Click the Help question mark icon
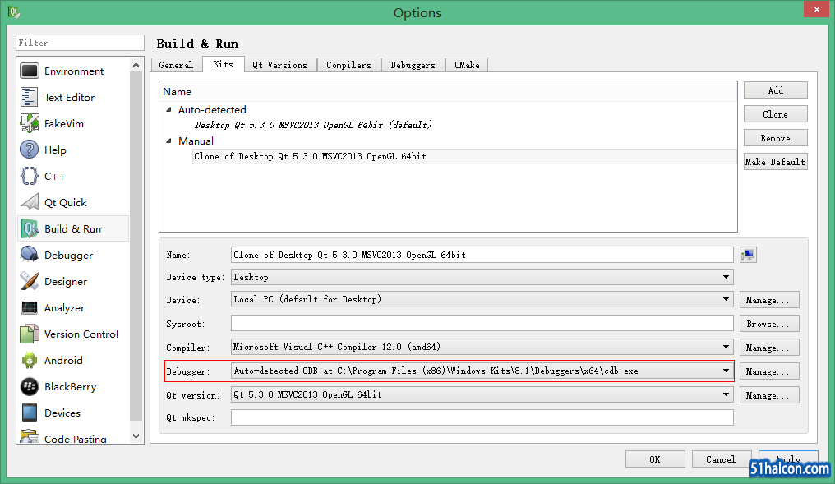The image size is (835, 484). tap(30, 150)
